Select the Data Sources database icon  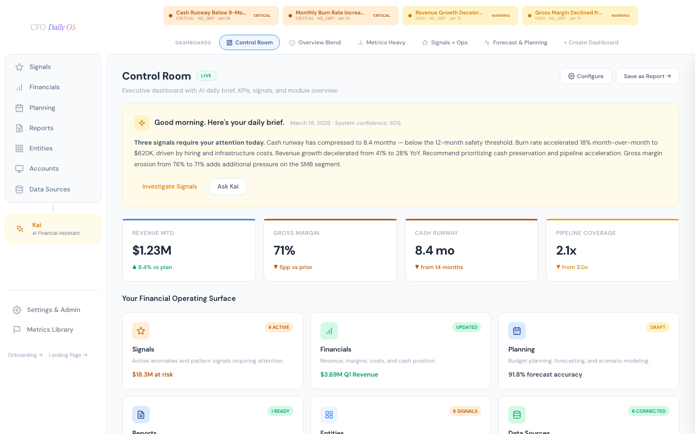pos(19,189)
